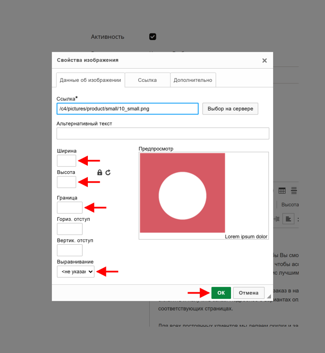Click the Отмена button
Viewport: 325px width, 353px height.
249,293
